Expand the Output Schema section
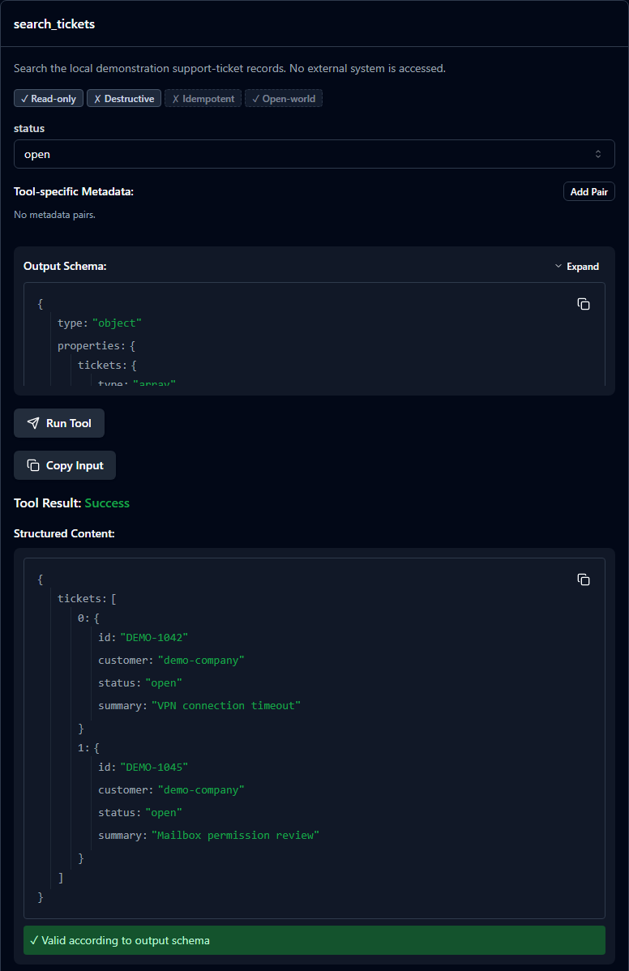This screenshot has height=971, width=629. point(576,267)
